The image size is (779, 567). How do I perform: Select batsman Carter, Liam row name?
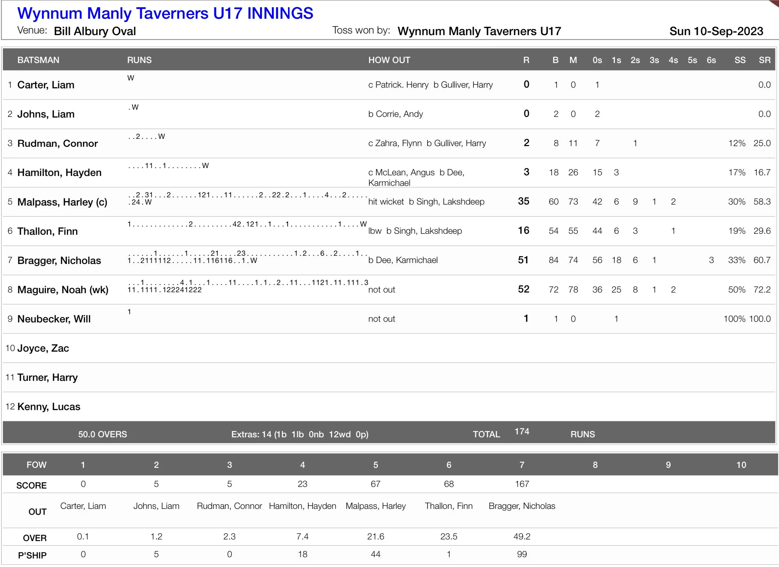46,85
